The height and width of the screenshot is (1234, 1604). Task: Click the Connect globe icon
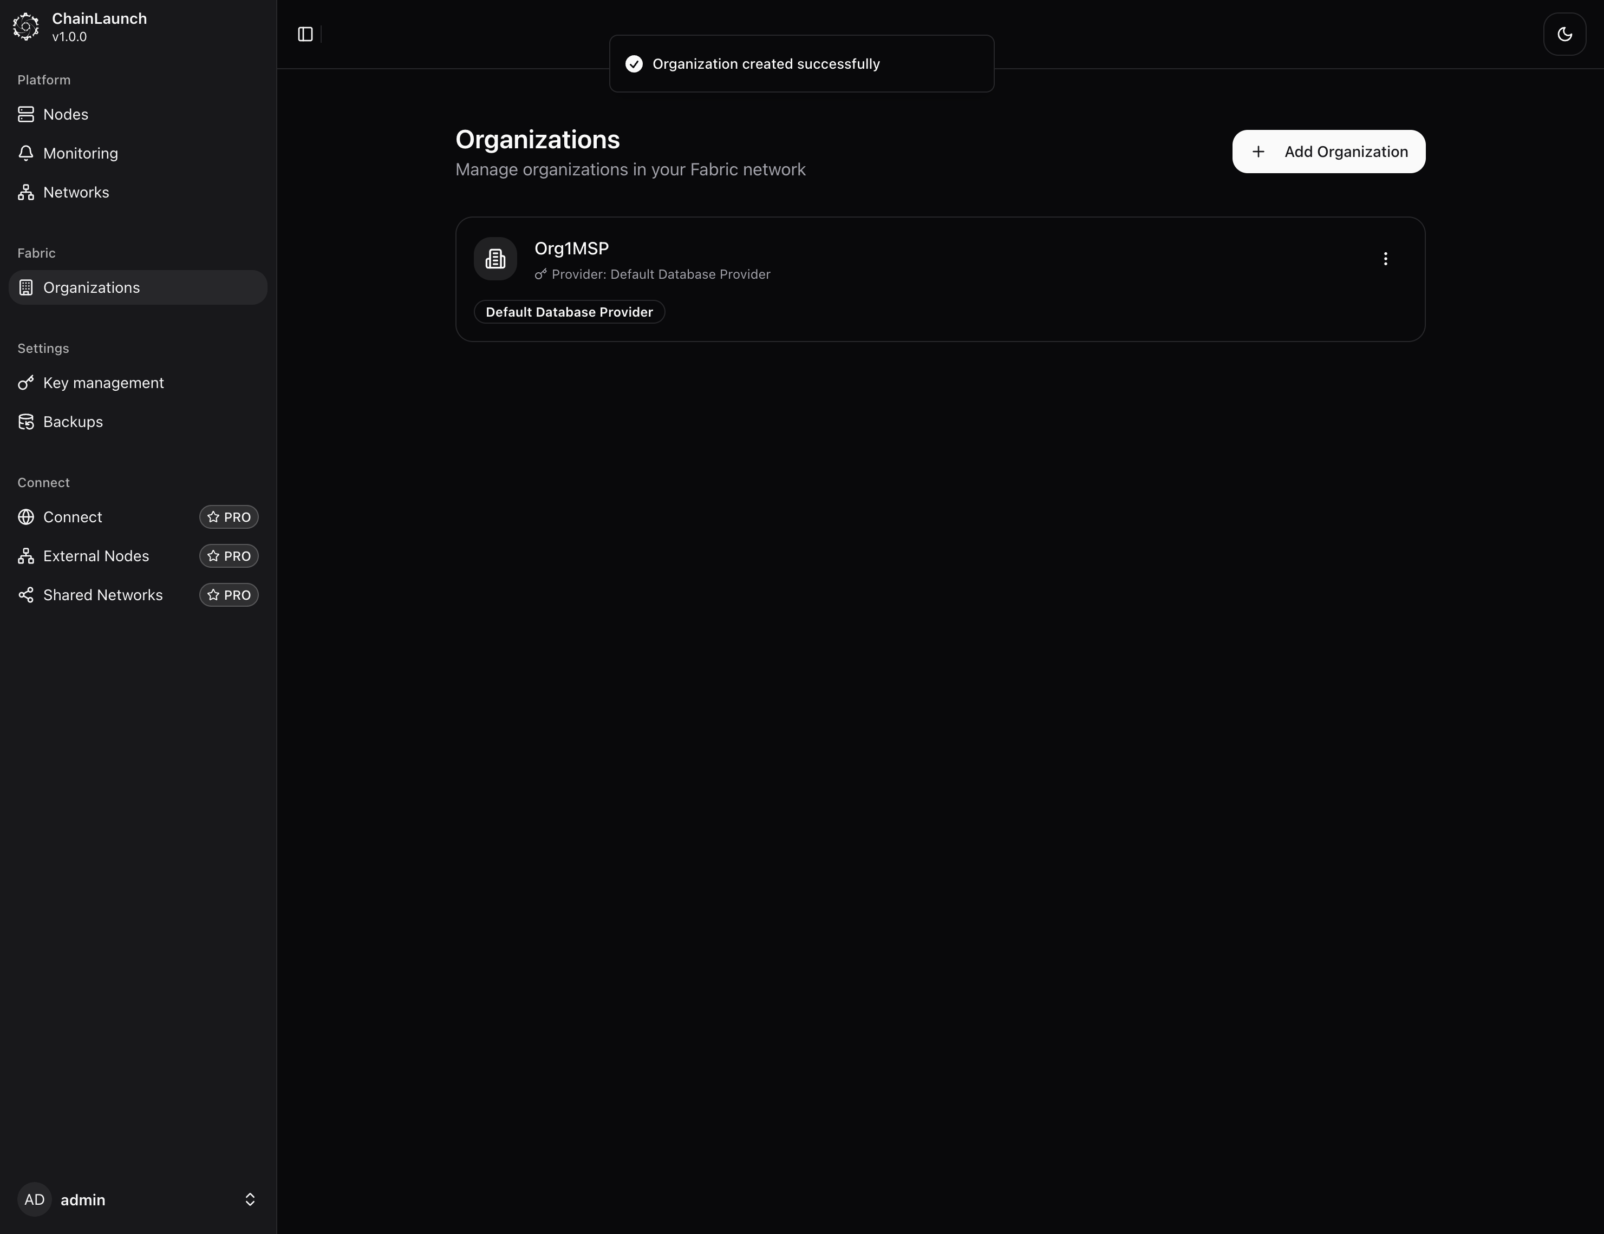(27, 517)
